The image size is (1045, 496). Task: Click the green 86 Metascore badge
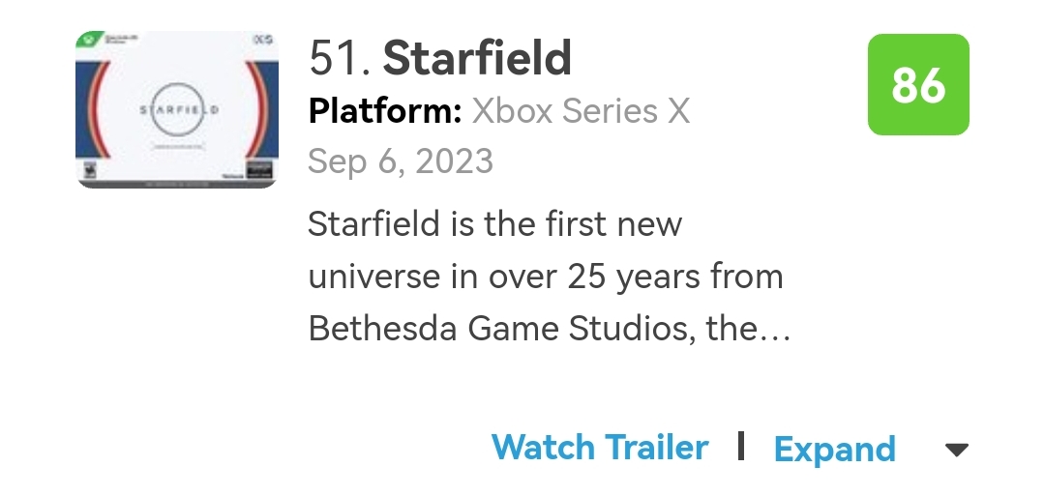917,84
